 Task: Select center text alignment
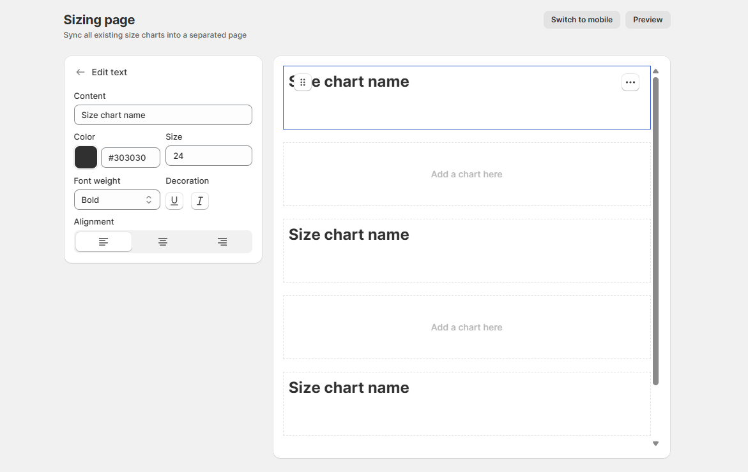coord(163,242)
